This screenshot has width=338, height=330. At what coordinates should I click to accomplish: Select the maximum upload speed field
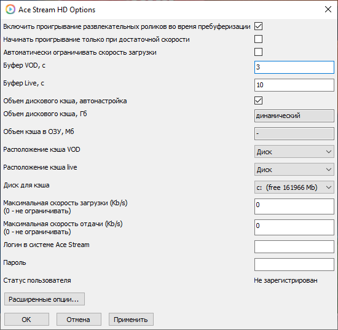coord(294,227)
